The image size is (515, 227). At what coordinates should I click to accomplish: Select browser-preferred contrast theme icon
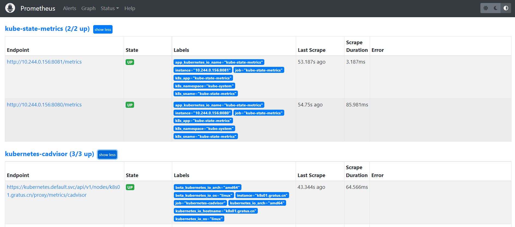click(x=506, y=8)
